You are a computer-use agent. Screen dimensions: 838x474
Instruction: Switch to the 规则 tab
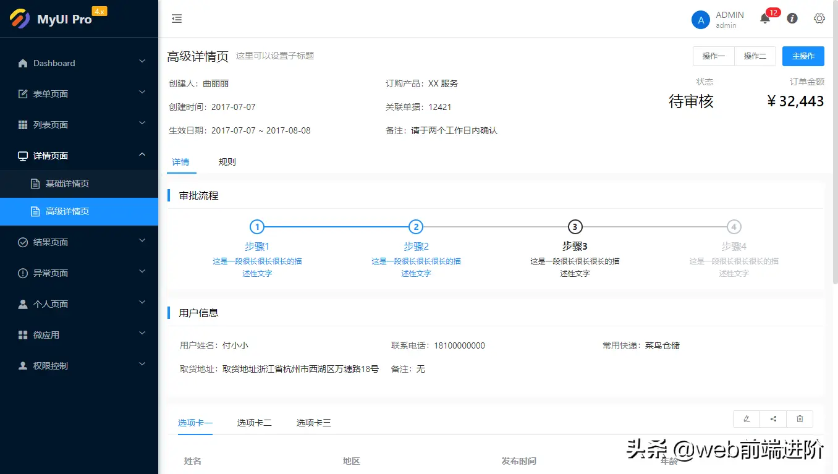227,162
